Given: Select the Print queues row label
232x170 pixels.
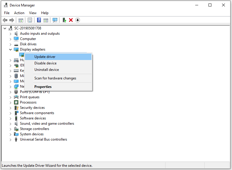Looking at the screenshot, I should [x=30, y=97].
